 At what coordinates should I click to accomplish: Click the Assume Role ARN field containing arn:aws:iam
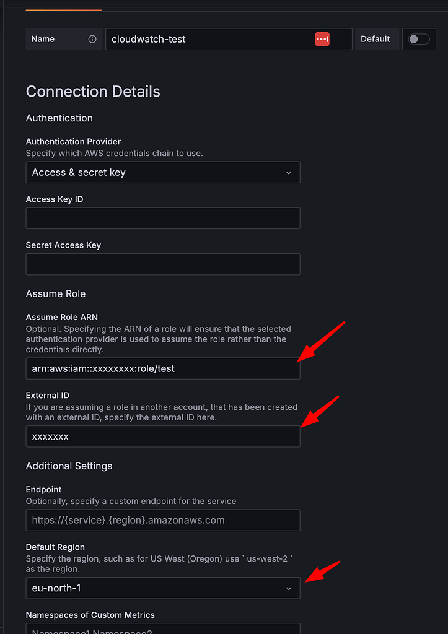163,368
